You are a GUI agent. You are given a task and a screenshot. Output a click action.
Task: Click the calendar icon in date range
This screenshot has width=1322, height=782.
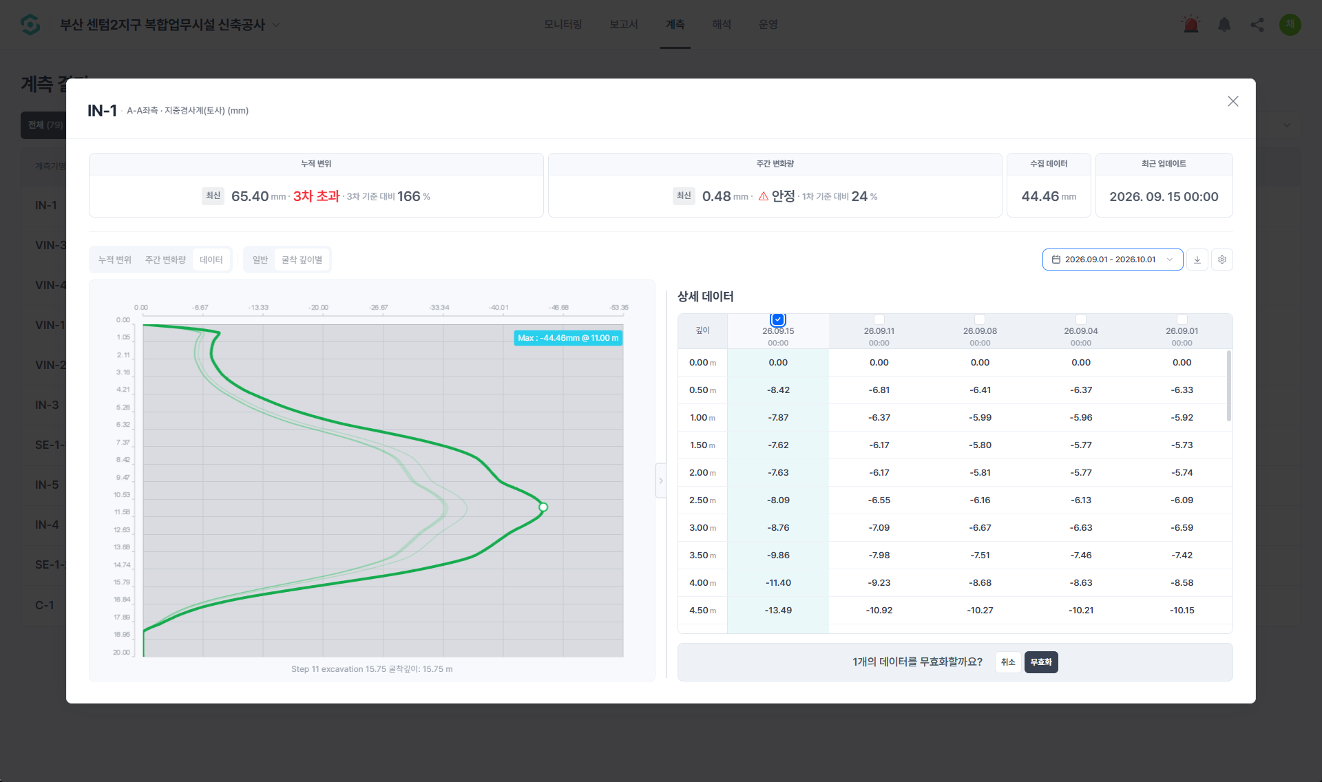click(1056, 260)
